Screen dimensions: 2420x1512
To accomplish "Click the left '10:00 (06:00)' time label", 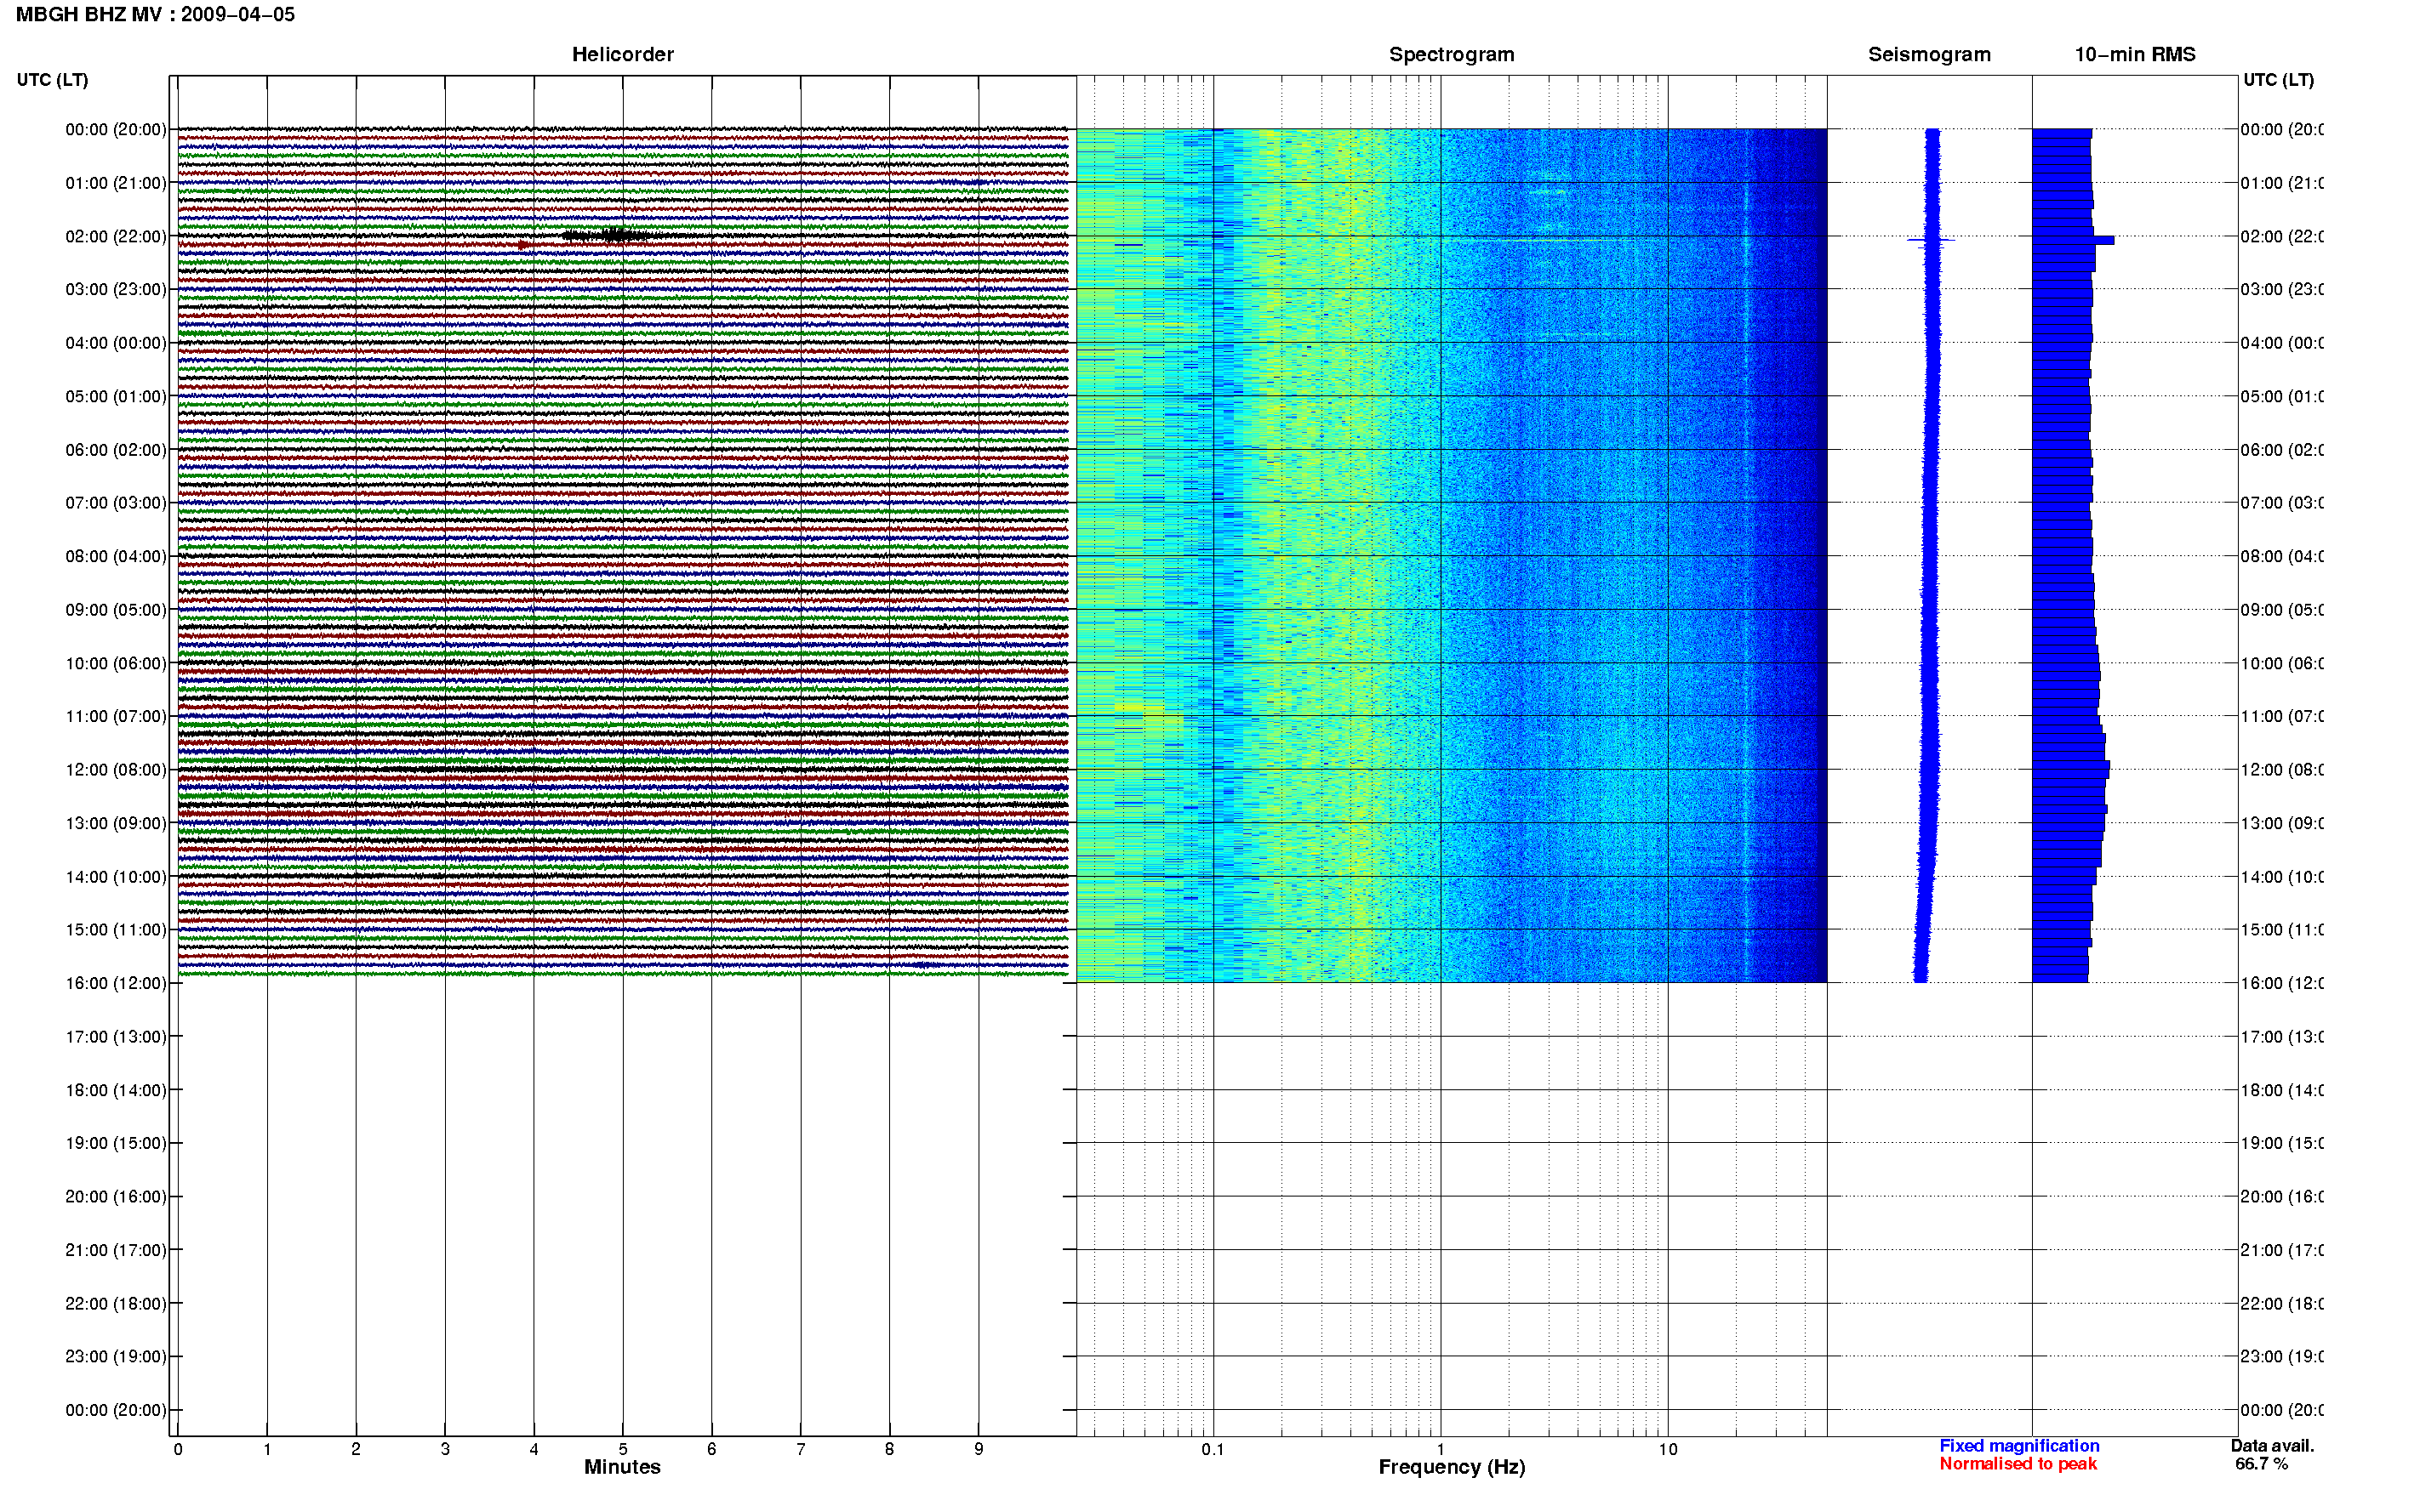I will pos(116,663).
